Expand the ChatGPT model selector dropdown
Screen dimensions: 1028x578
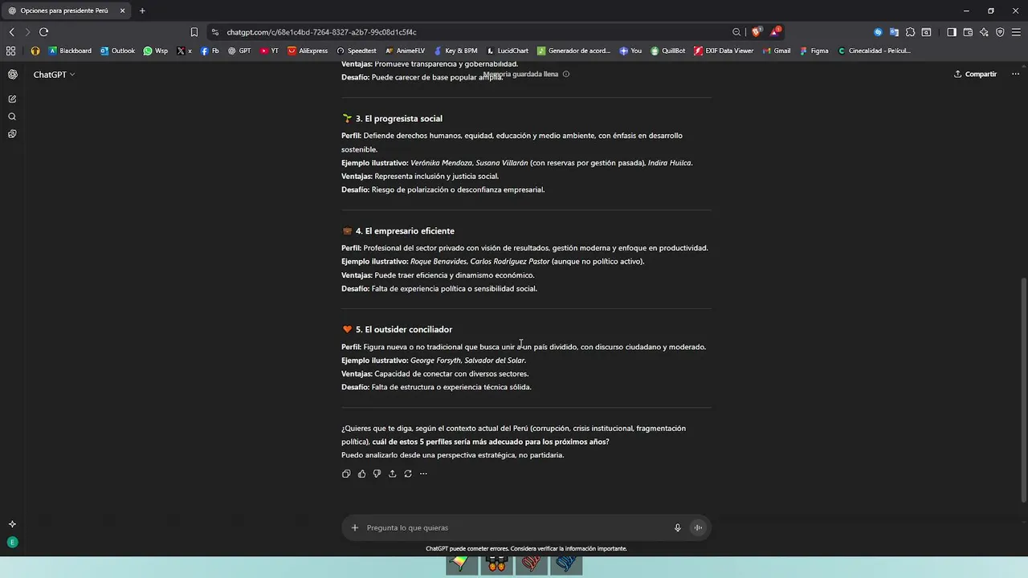click(54, 74)
